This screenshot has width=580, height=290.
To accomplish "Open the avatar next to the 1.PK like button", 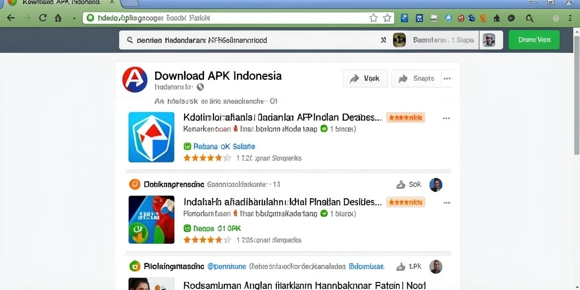I will coord(436,267).
